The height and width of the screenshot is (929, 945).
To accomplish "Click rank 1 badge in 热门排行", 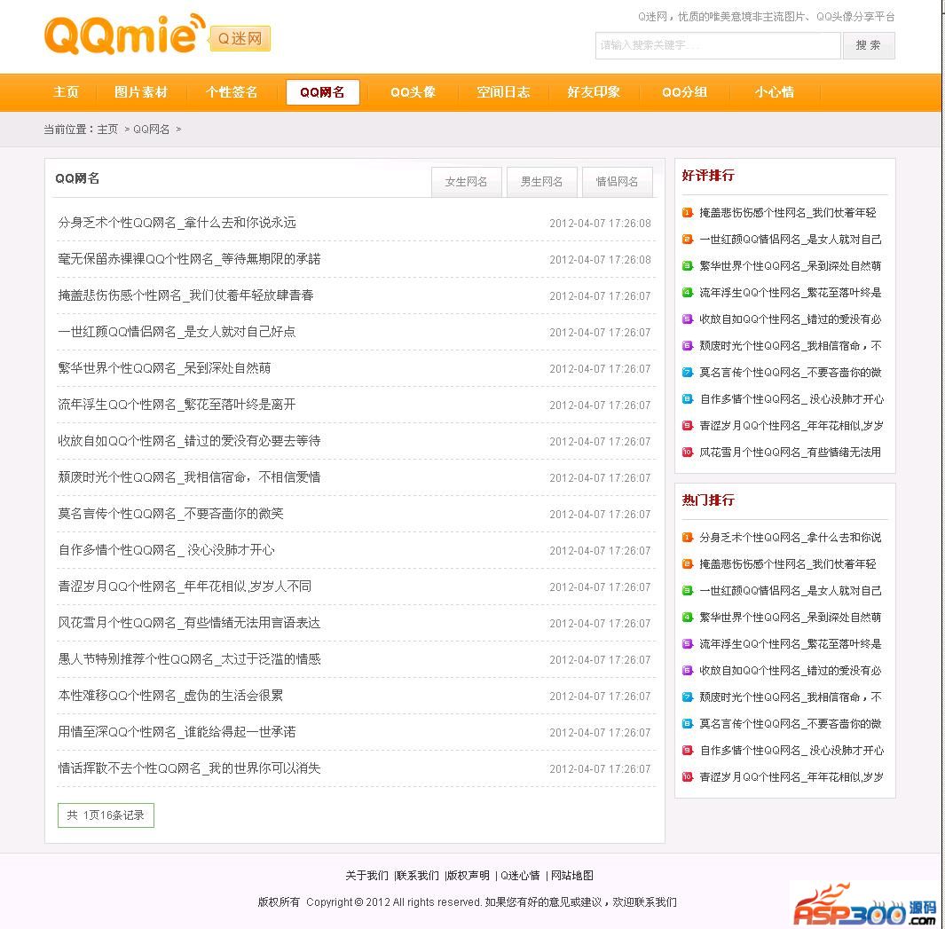I will pos(687,537).
